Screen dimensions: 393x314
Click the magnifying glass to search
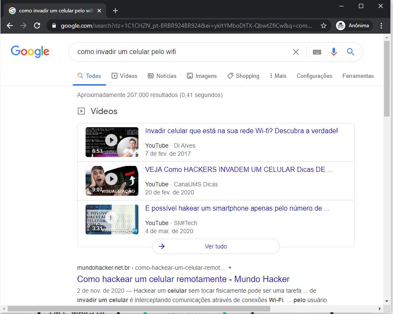pyautogui.click(x=350, y=51)
